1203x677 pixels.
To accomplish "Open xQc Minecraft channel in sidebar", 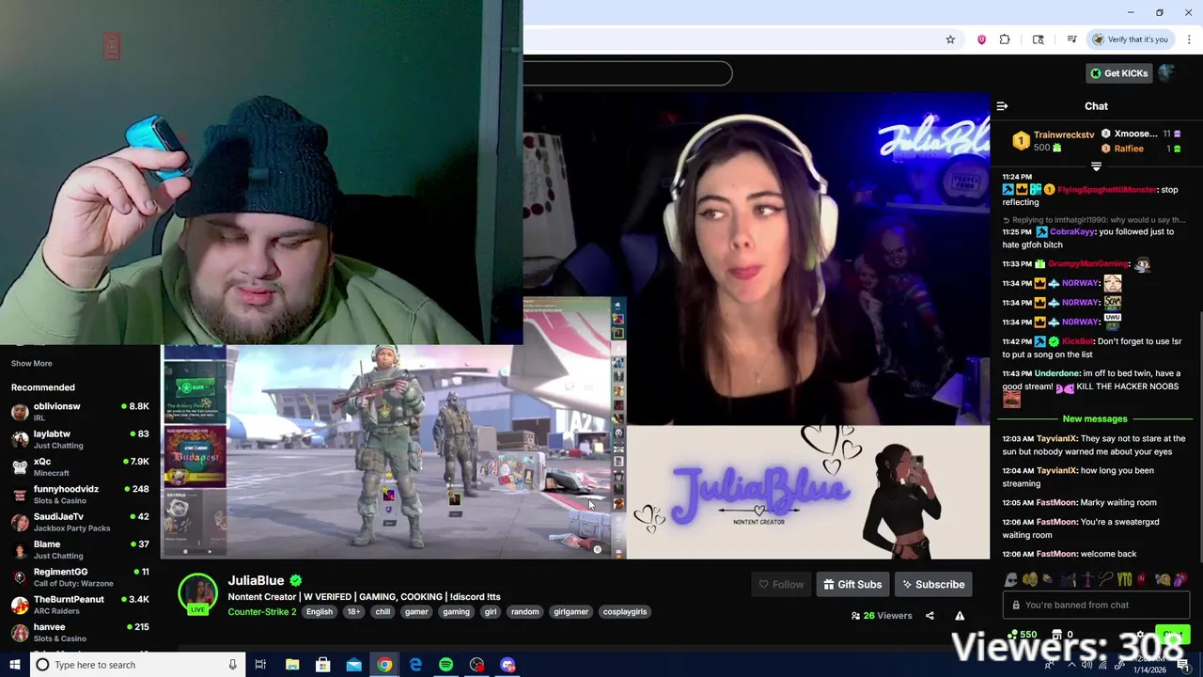I will 80,467.
